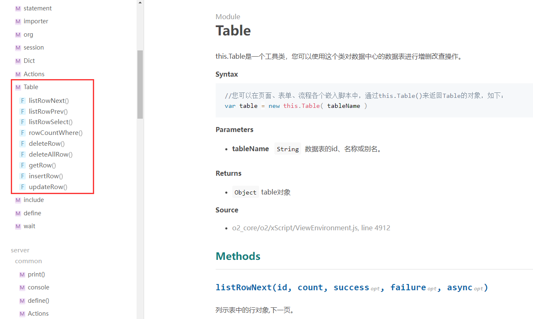This screenshot has width=533, height=319.
Task: Click the F icon beside getRow()
Action: pyautogui.click(x=22, y=165)
